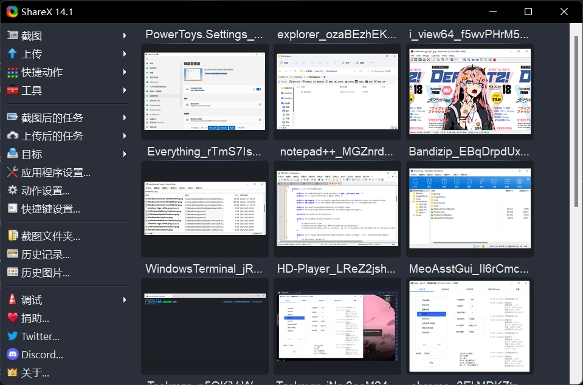
Task: Open 快捷键设置... hotkey settings
Action: pyautogui.click(x=67, y=209)
